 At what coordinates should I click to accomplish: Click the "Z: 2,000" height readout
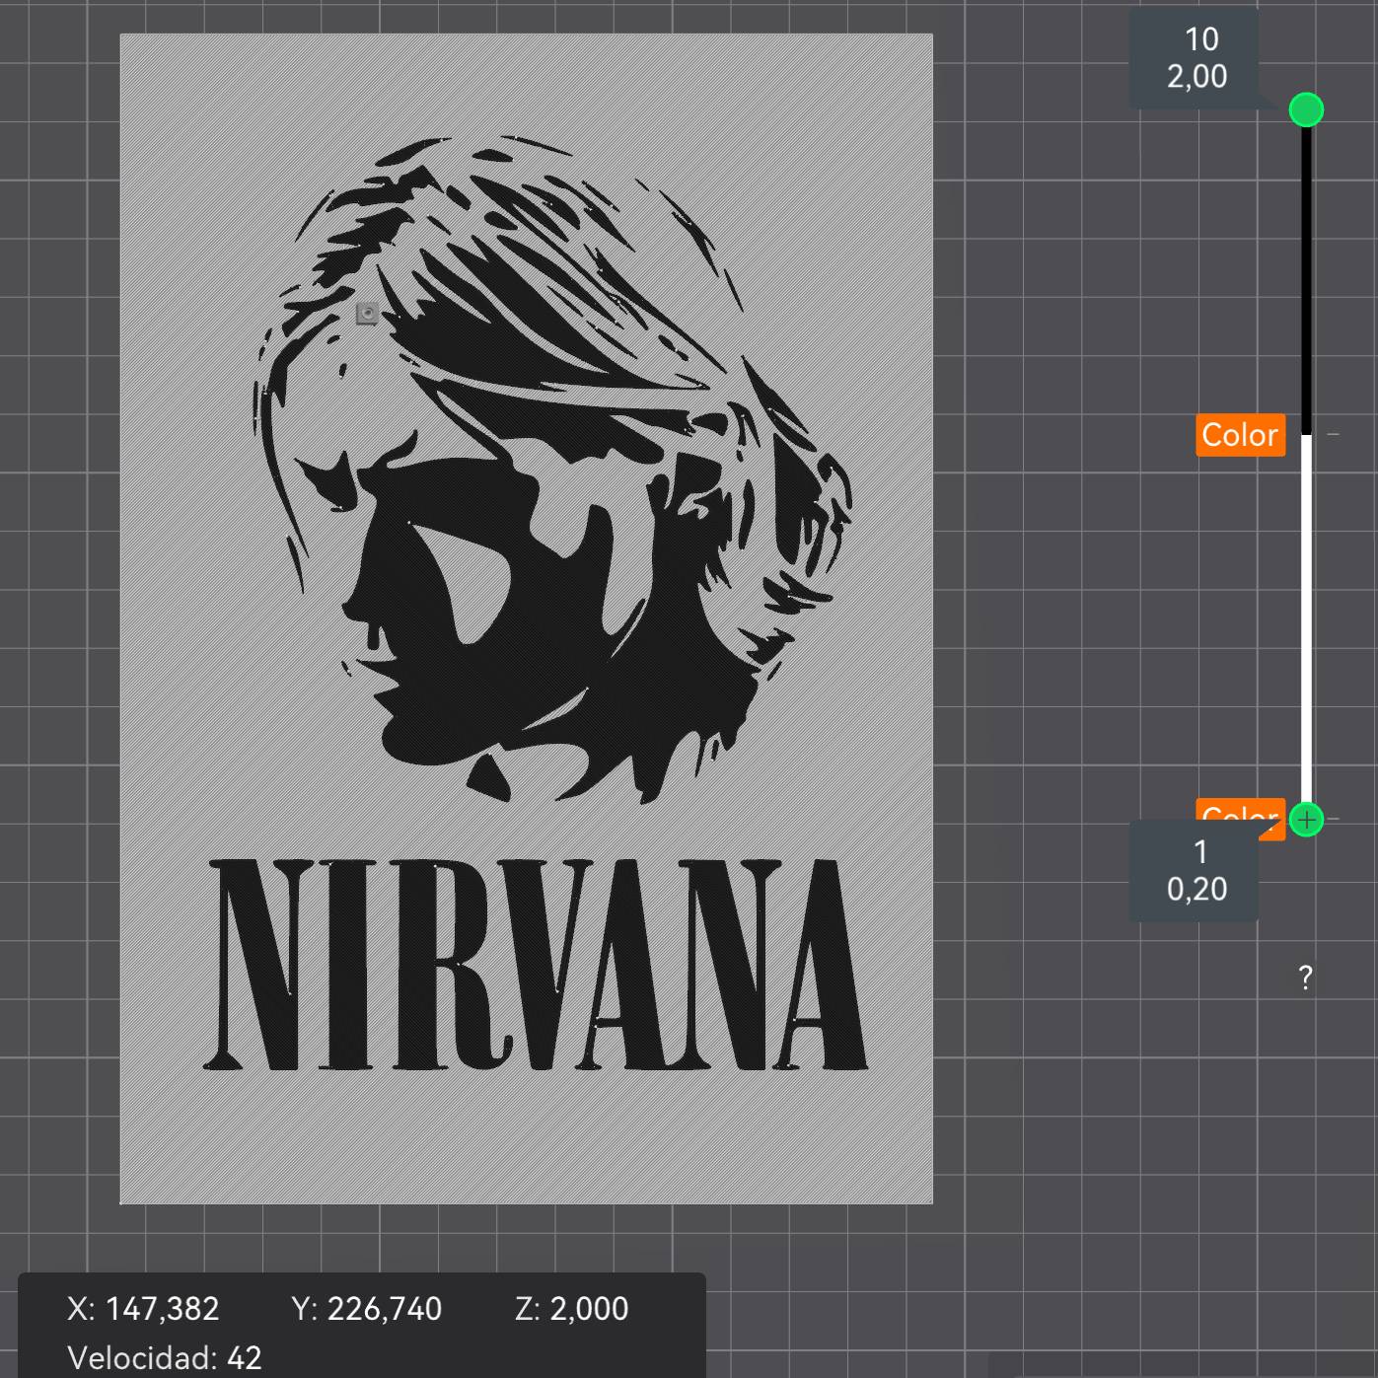point(572,1309)
